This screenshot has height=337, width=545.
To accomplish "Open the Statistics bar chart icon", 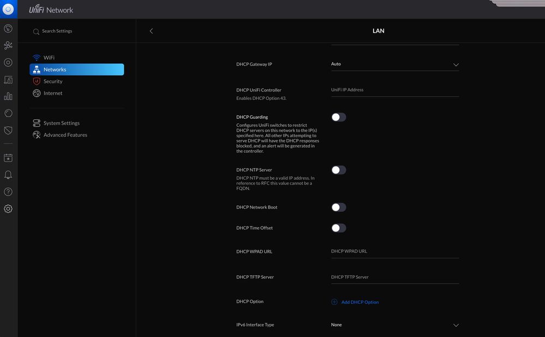I will coord(8,96).
